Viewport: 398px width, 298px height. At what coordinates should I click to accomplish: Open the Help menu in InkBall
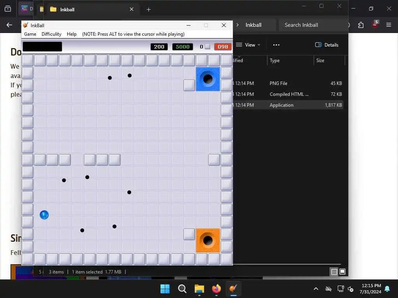point(72,34)
